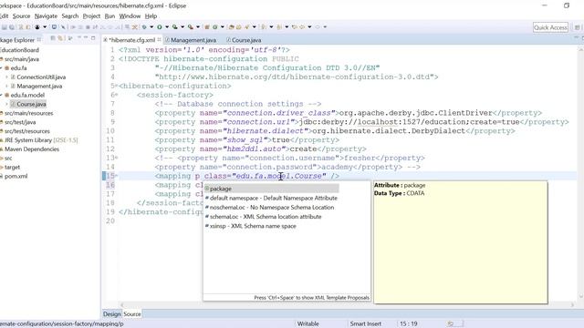The width and height of the screenshot is (584, 328).
Task: Click the Writable status bar entry
Action: pyautogui.click(x=308, y=324)
